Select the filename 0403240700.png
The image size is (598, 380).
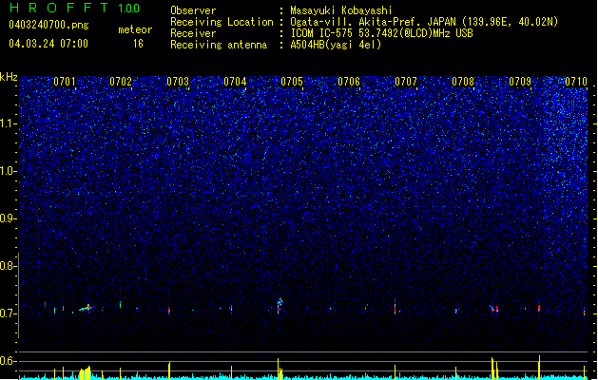(x=48, y=26)
